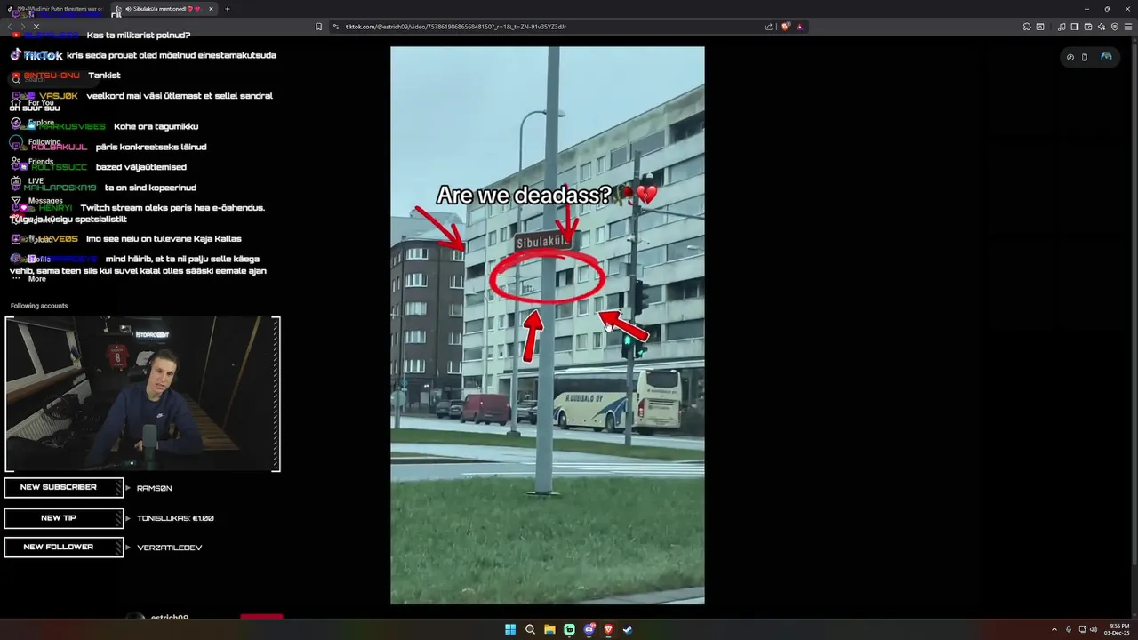
Task: Open the TikTok profile avatar menu
Action: [x=1106, y=57]
